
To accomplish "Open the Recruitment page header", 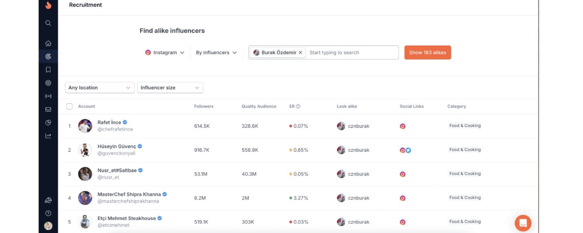I will click(85, 5).
